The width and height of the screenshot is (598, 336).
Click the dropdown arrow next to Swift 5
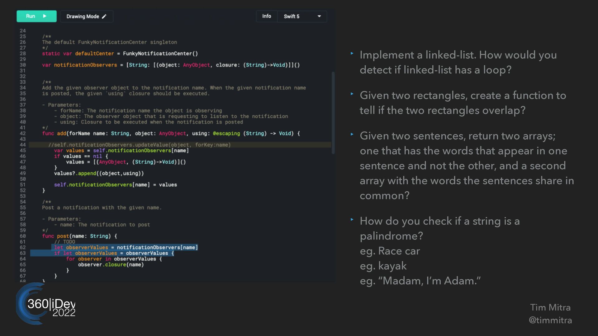(x=319, y=16)
